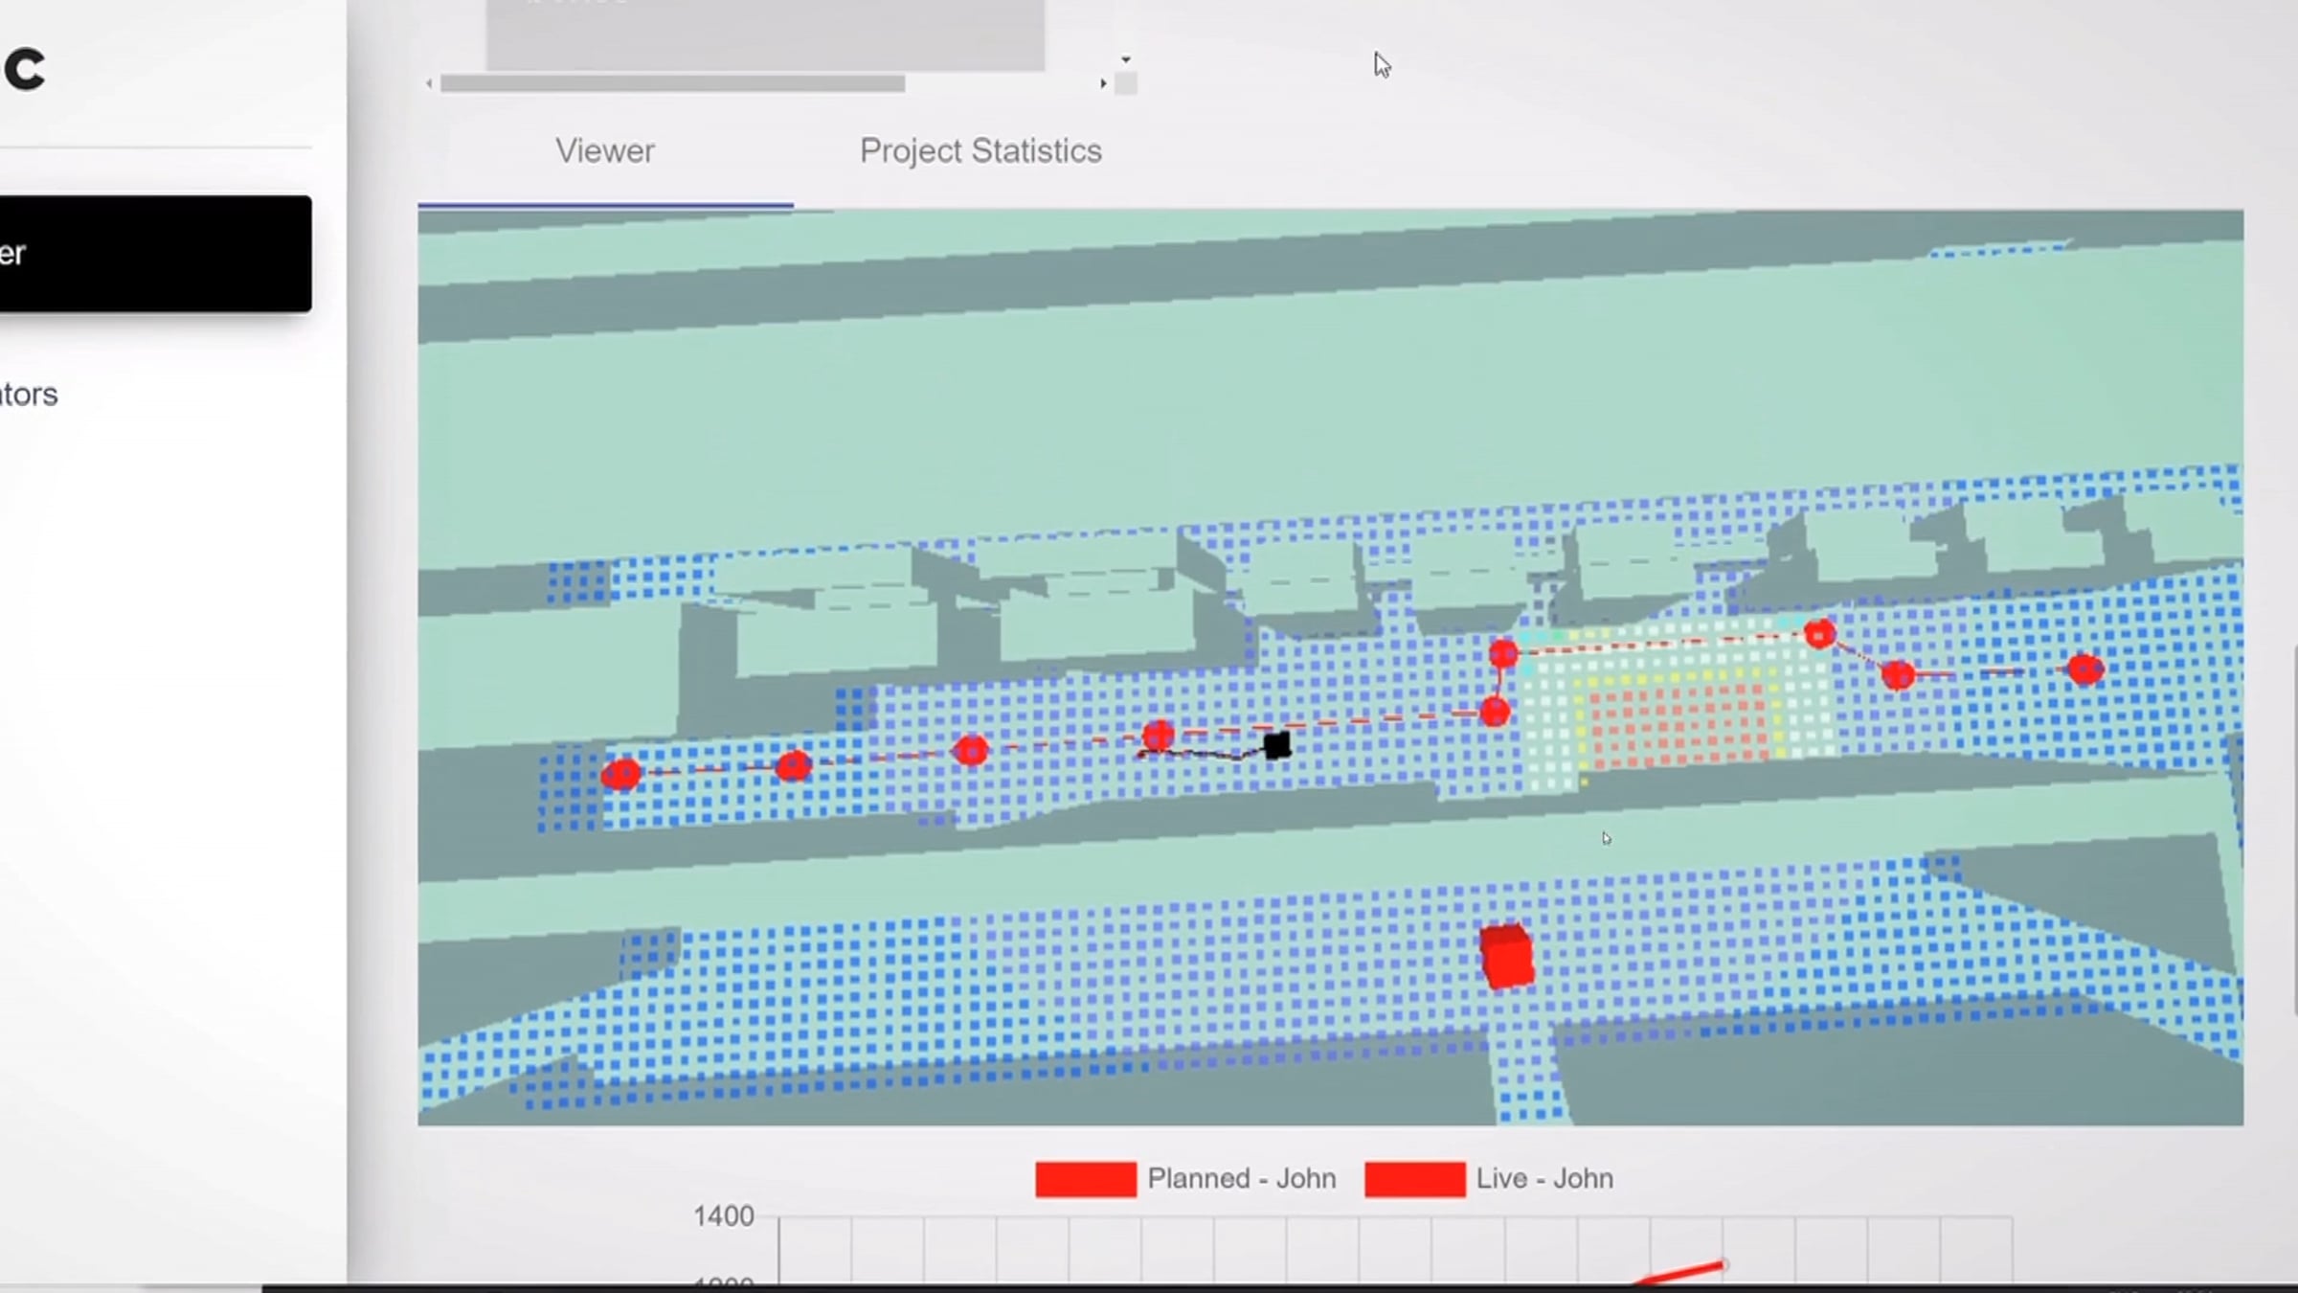This screenshot has height=1293, width=2298.
Task: Click the upper waypoint left of the heatmap
Action: (x=1503, y=654)
